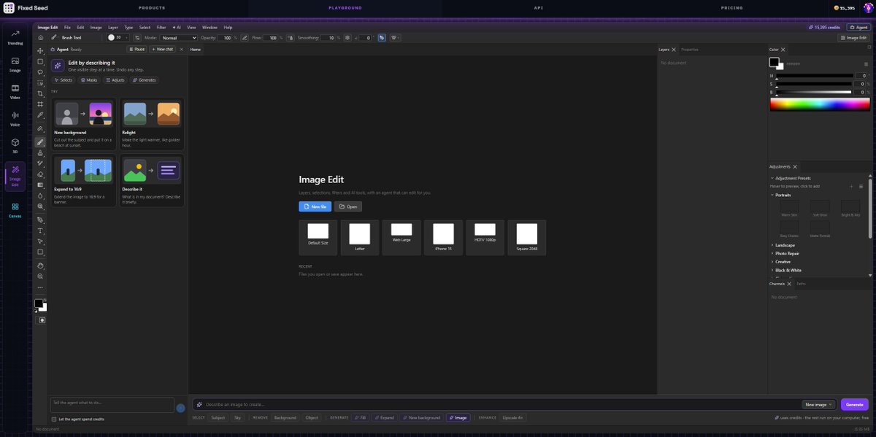Image resolution: width=876 pixels, height=437 pixels.
Task: Click the Describe an image to create field
Action: [496, 404]
